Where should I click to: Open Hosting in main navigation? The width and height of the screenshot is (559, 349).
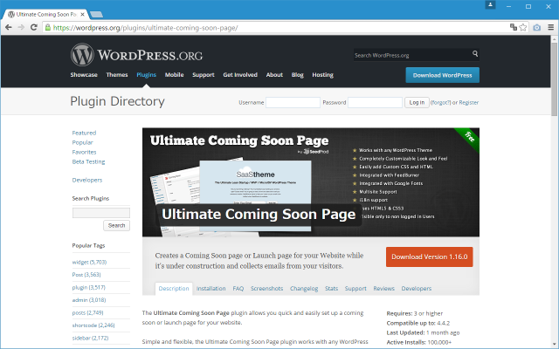click(x=322, y=75)
